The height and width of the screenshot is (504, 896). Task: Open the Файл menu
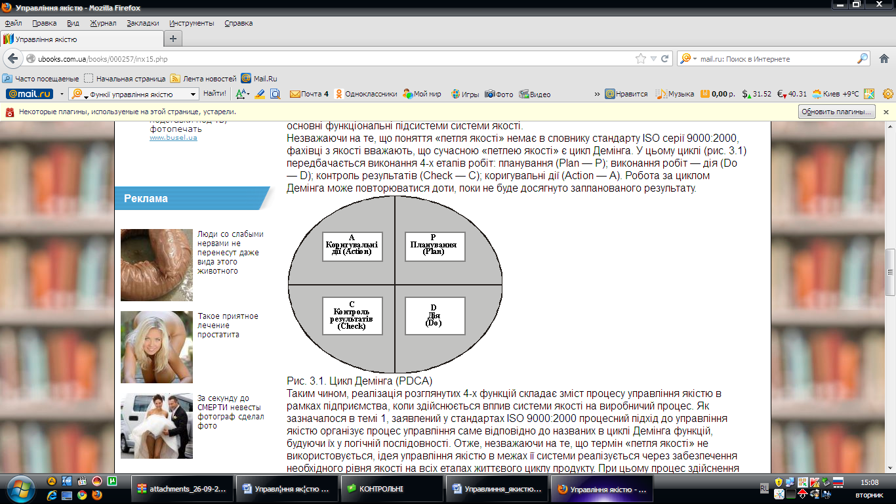pyautogui.click(x=13, y=23)
